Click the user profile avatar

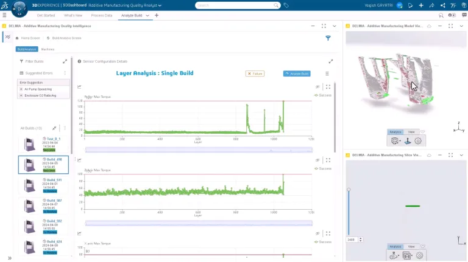(x=400, y=5)
